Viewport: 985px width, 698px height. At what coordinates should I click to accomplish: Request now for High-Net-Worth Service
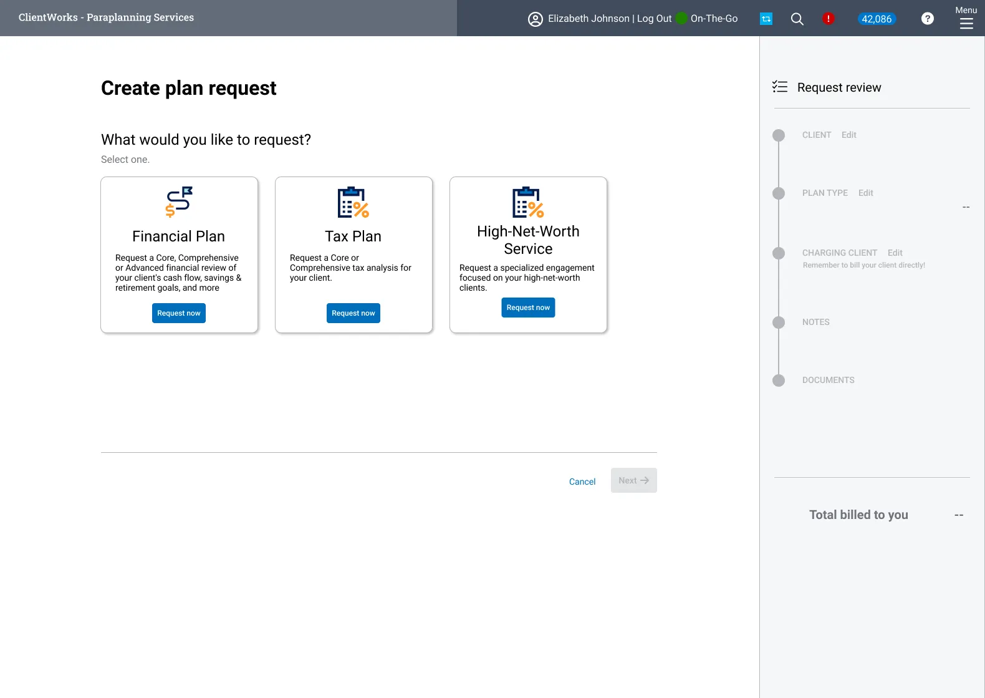(528, 308)
